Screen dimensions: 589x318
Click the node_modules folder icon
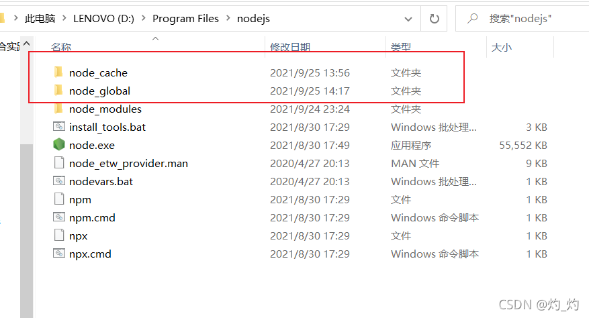coord(58,109)
